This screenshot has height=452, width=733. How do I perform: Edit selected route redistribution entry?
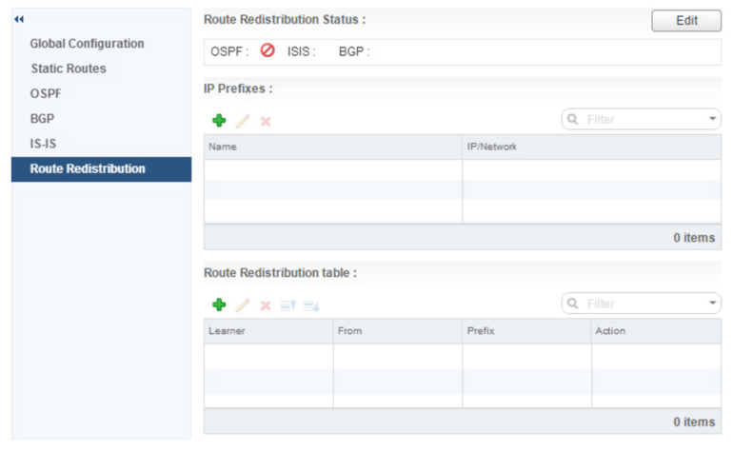pos(243,305)
